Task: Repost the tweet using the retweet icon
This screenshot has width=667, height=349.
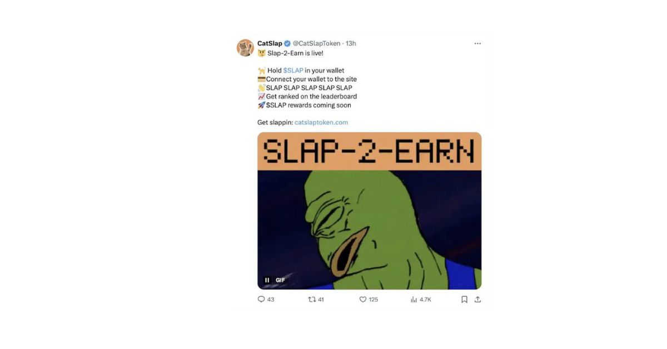Action: [312, 299]
